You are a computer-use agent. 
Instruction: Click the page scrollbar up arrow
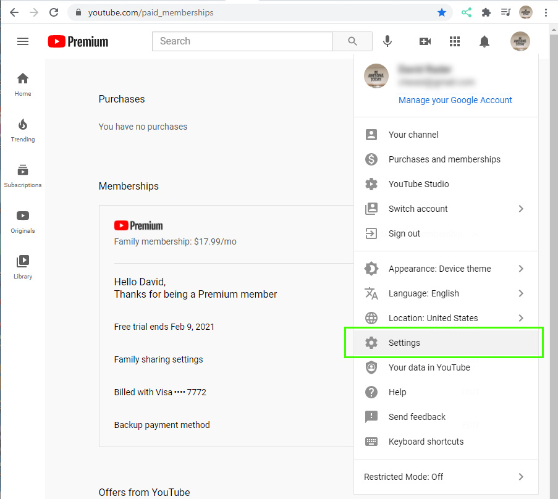554,30
